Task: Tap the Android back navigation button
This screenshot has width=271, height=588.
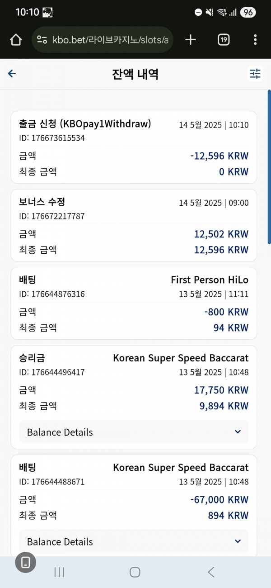Action: 211,572
